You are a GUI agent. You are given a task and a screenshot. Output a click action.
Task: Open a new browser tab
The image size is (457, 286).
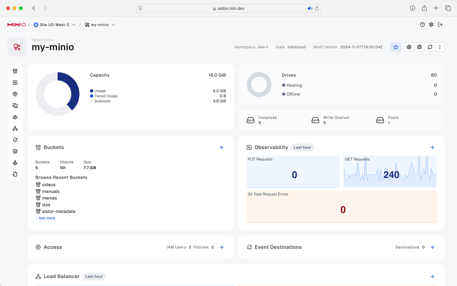pos(436,8)
